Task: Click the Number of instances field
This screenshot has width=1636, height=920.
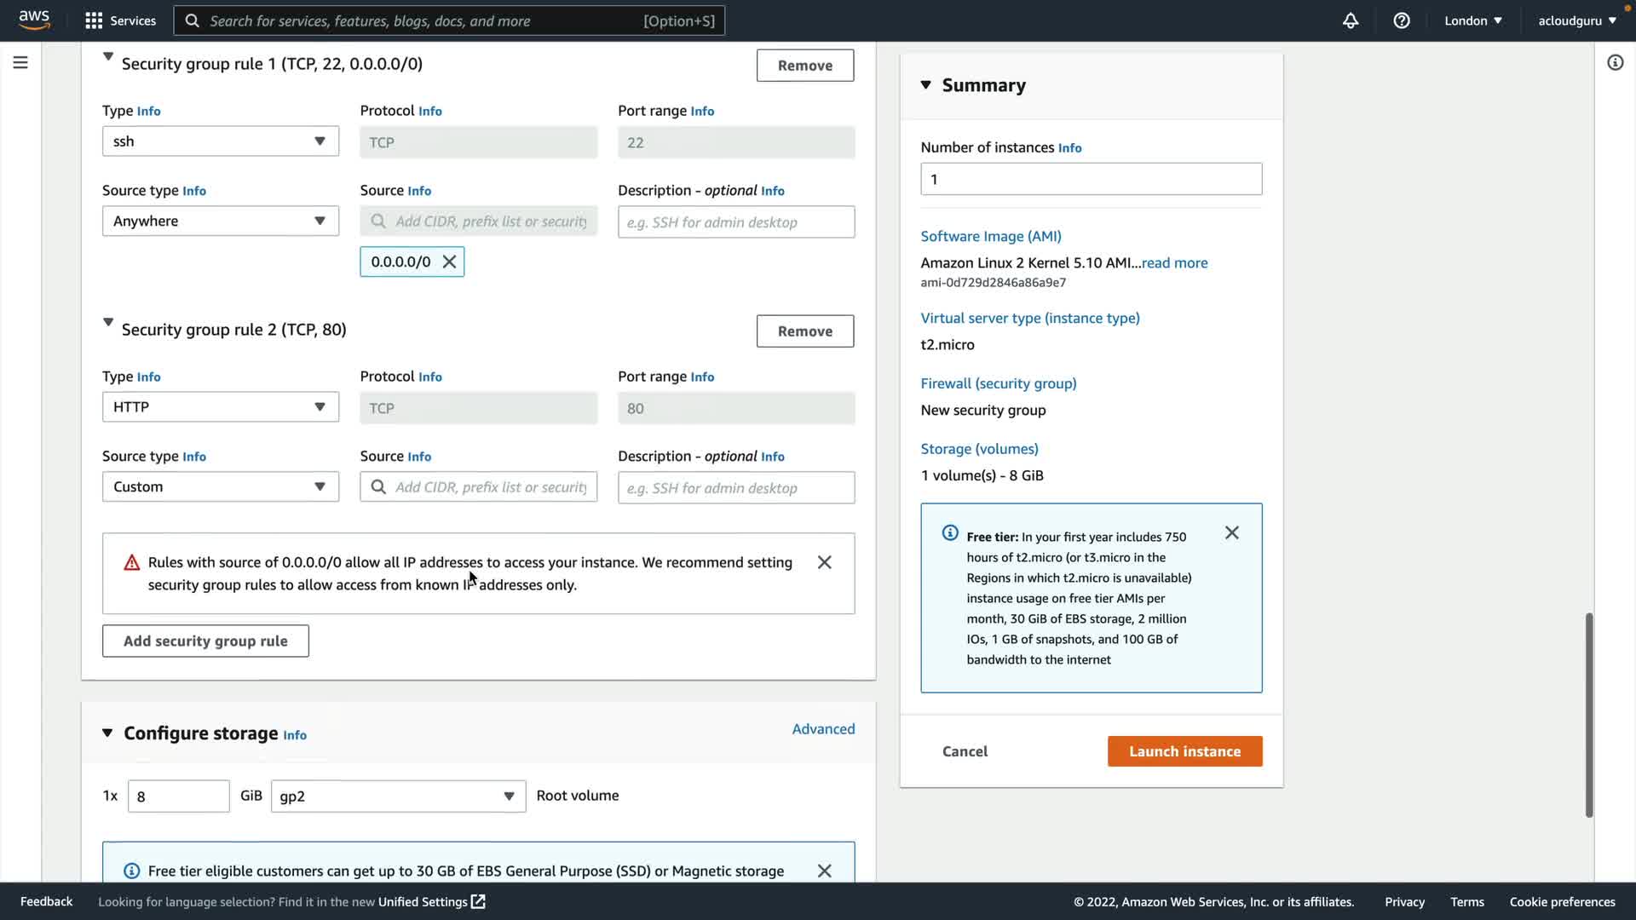Action: point(1091,179)
